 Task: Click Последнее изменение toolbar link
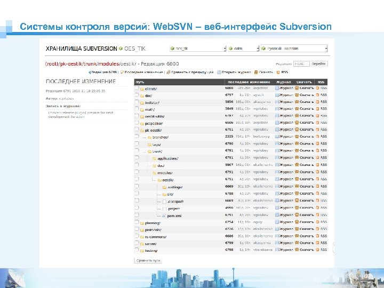tap(144, 72)
